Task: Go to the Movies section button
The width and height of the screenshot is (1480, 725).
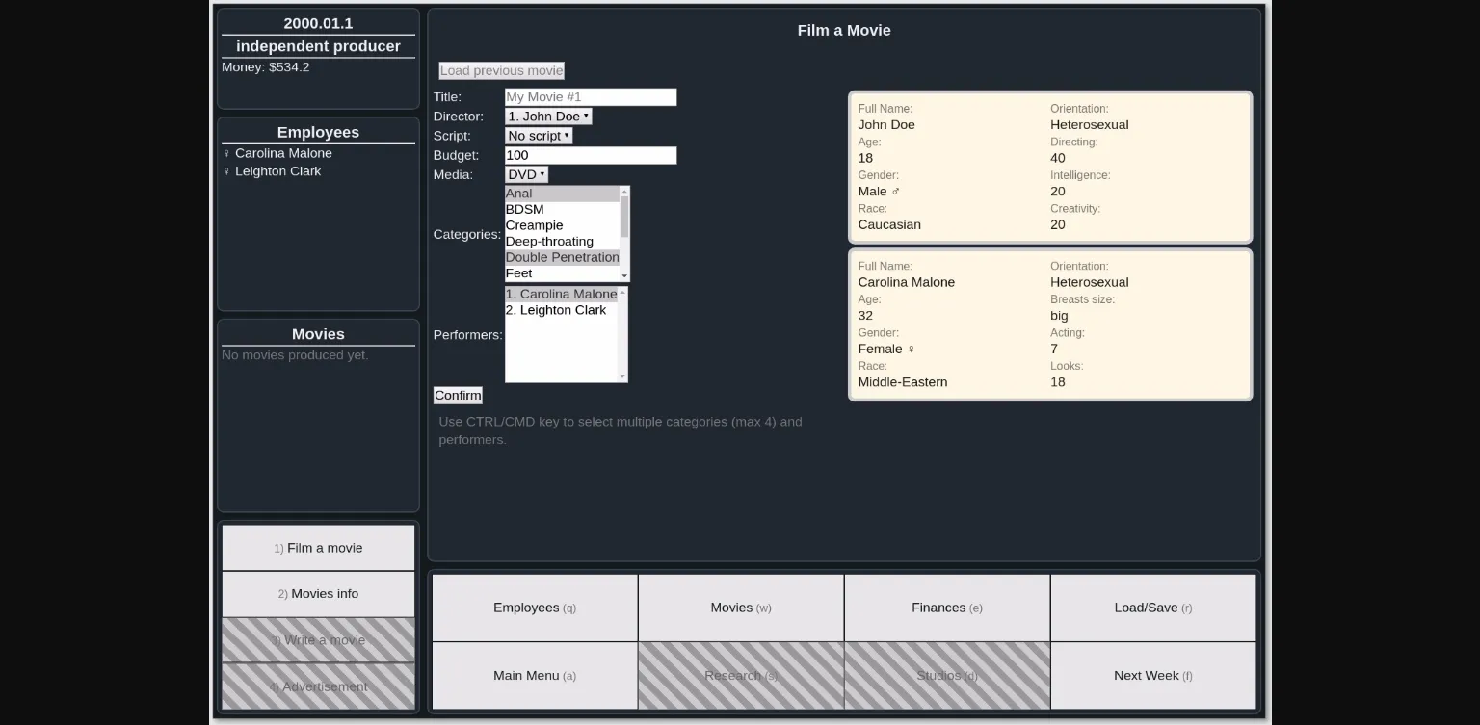Action: (740, 608)
